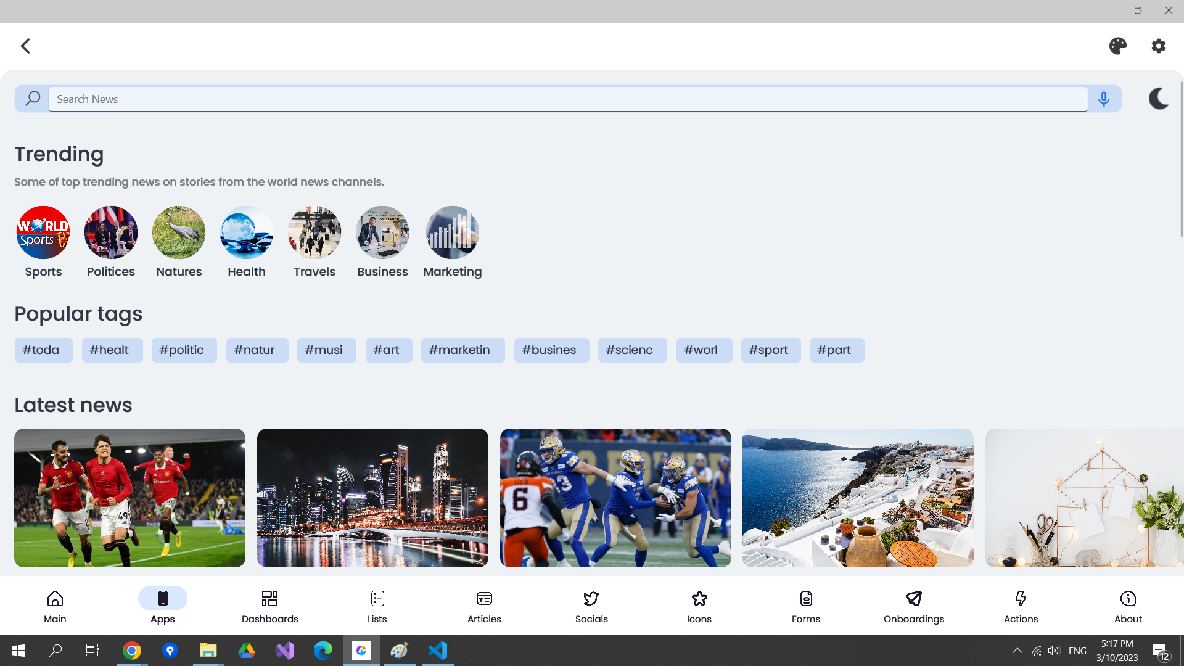Switch to the Dashboards tab
Viewport: 1184px width, 666px height.
[269, 606]
